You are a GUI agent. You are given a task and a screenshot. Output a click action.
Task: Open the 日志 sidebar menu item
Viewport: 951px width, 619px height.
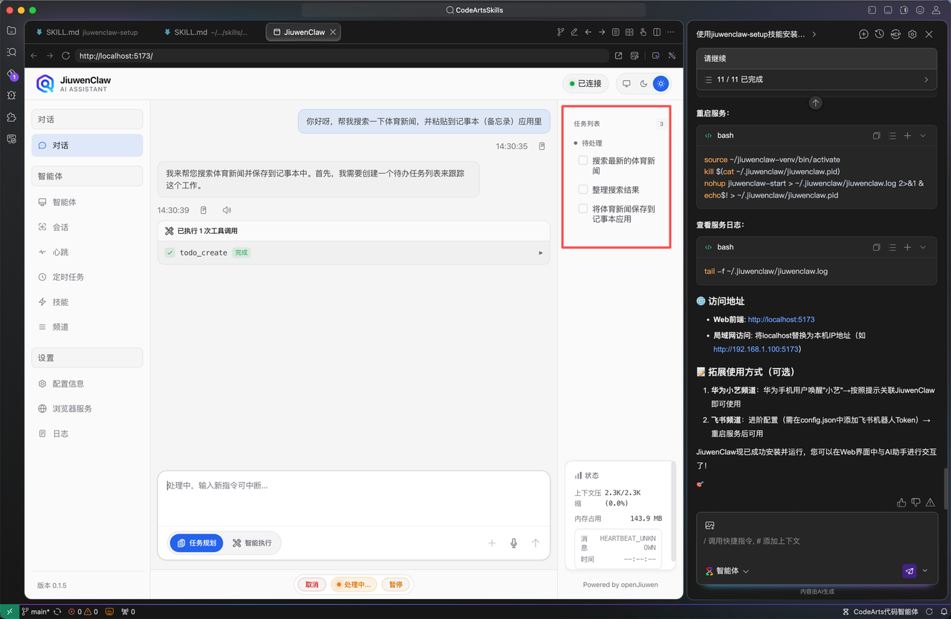coord(87,433)
